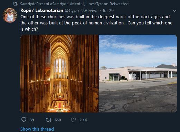Screen dimensions: 180x132
Task: Open the Ropin' Lebanotarian display name
Action: 42,11
